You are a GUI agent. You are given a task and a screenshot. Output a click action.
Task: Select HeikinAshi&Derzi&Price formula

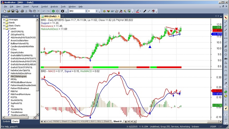21,73
